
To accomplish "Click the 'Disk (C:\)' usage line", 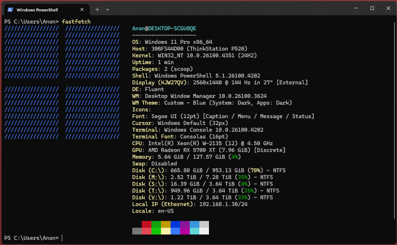I will 209,170.
